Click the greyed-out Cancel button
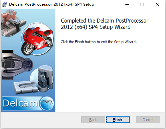Screen dimensions: 166x129 (148, 120)
